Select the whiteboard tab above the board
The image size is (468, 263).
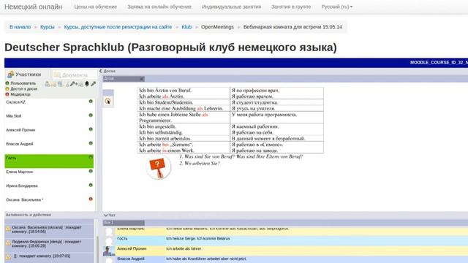124,79
